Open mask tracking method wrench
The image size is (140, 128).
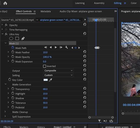[66, 47]
